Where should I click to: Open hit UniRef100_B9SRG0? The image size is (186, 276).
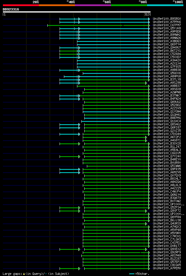pyautogui.click(x=167, y=19)
